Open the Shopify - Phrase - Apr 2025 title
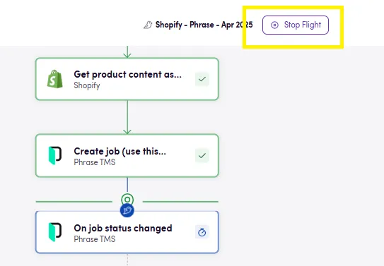 (204, 25)
